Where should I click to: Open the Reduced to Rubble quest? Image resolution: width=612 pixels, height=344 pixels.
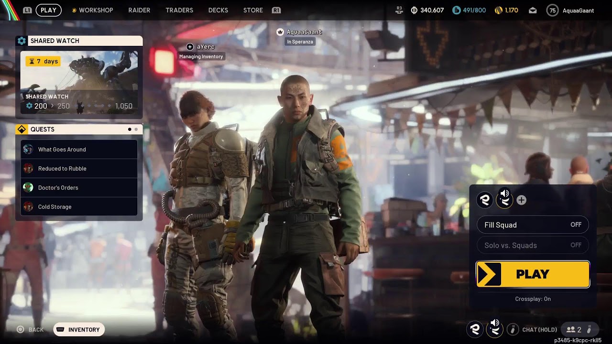(x=79, y=168)
